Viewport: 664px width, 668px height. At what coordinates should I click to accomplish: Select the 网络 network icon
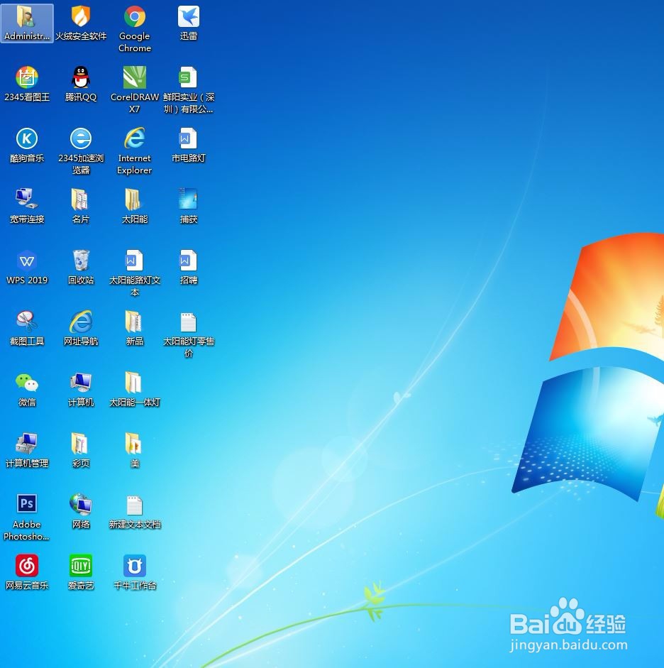tap(81, 511)
